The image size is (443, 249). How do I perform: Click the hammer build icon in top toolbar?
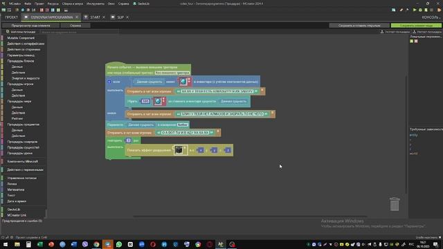click(407, 10)
